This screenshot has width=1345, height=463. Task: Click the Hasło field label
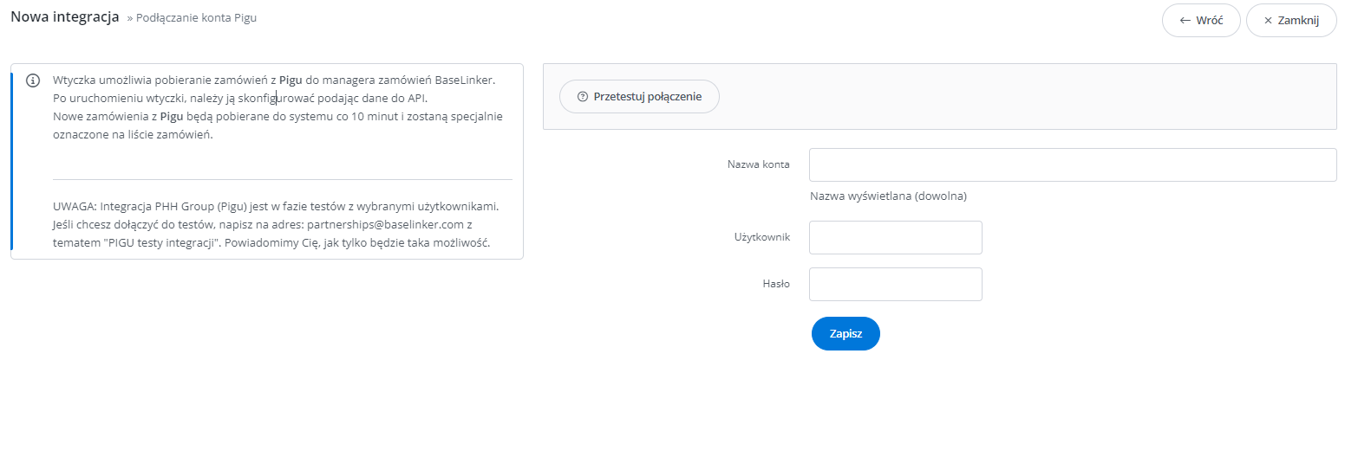(x=775, y=284)
